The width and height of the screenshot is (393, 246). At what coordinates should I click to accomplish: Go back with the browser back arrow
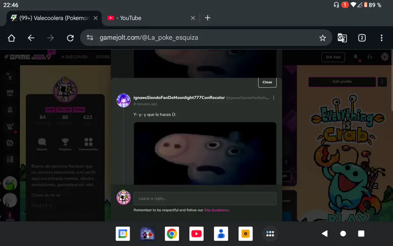coord(31,38)
